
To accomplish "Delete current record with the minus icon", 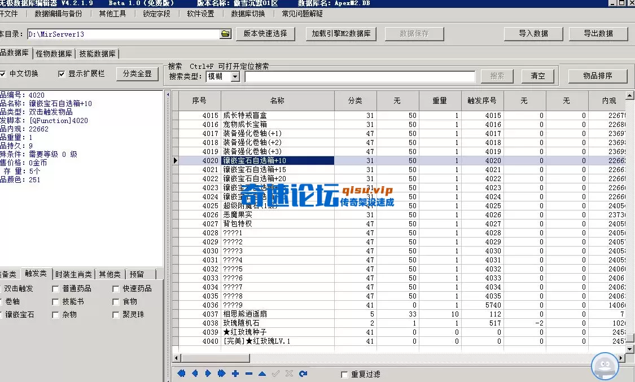I will pos(248,373).
